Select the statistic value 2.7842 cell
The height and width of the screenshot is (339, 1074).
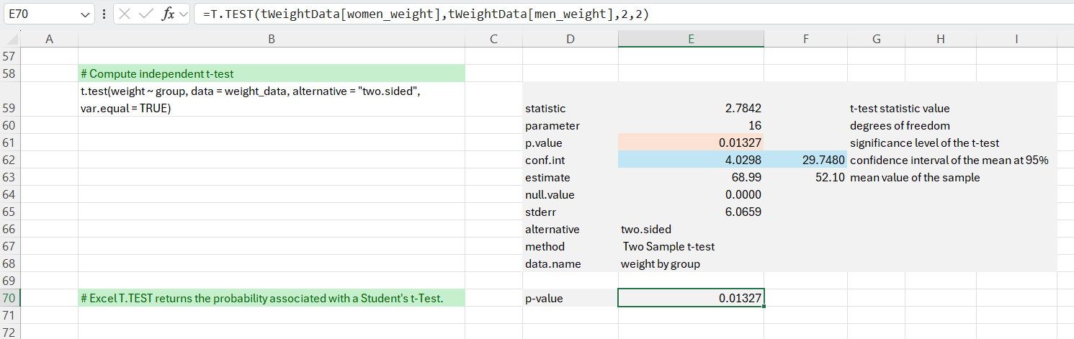coord(690,108)
